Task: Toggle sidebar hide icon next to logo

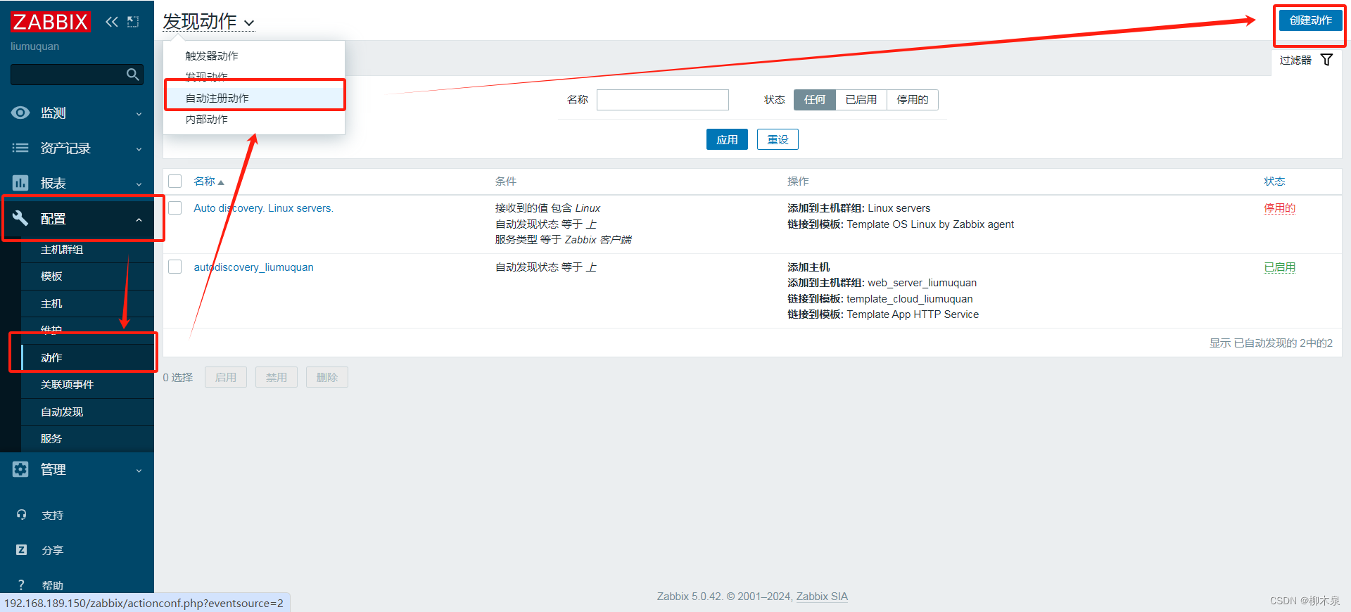Action: click(133, 22)
